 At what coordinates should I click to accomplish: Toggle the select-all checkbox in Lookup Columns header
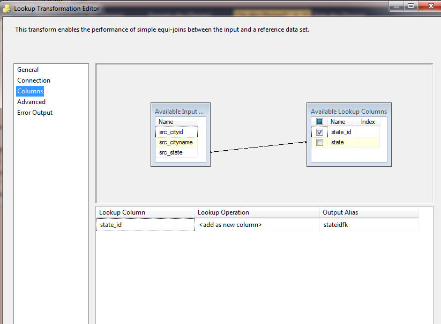pos(319,122)
